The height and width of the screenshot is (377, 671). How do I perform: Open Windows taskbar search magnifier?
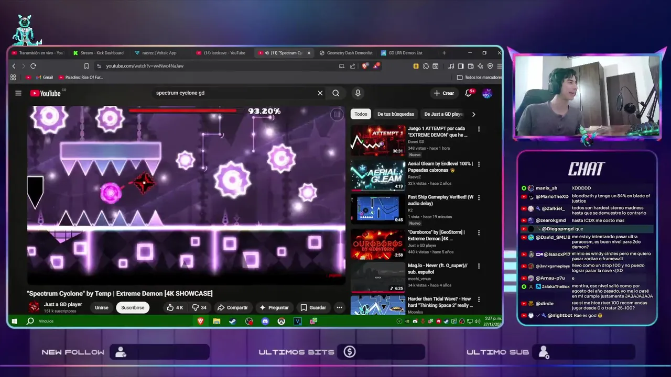(x=30, y=321)
